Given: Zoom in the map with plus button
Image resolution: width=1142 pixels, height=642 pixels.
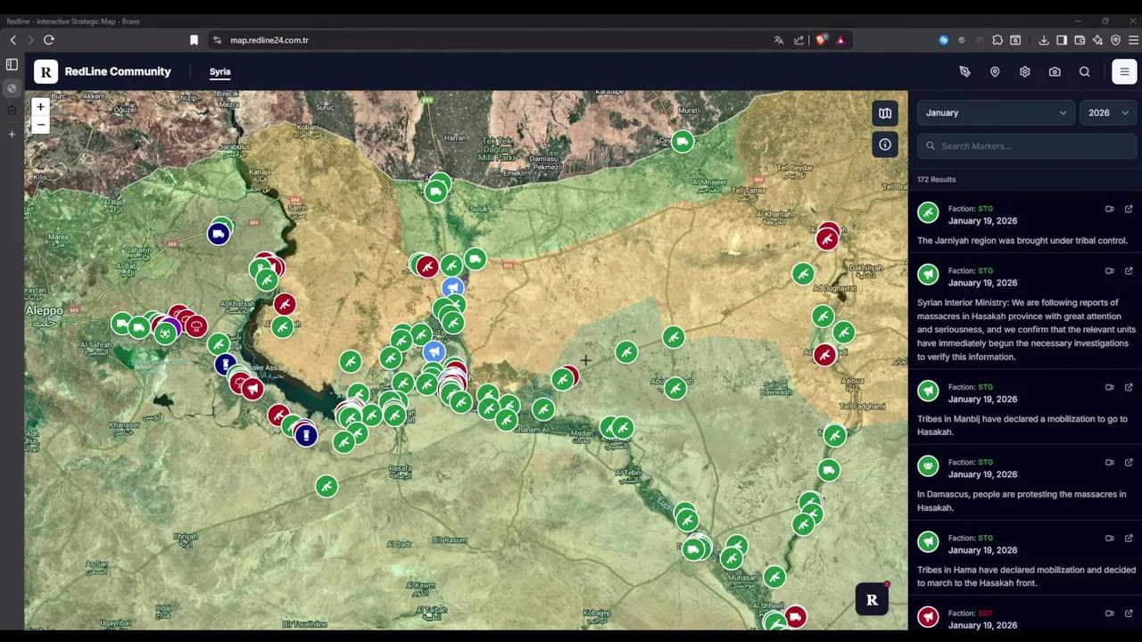Looking at the screenshot, I should click(40, 107).
